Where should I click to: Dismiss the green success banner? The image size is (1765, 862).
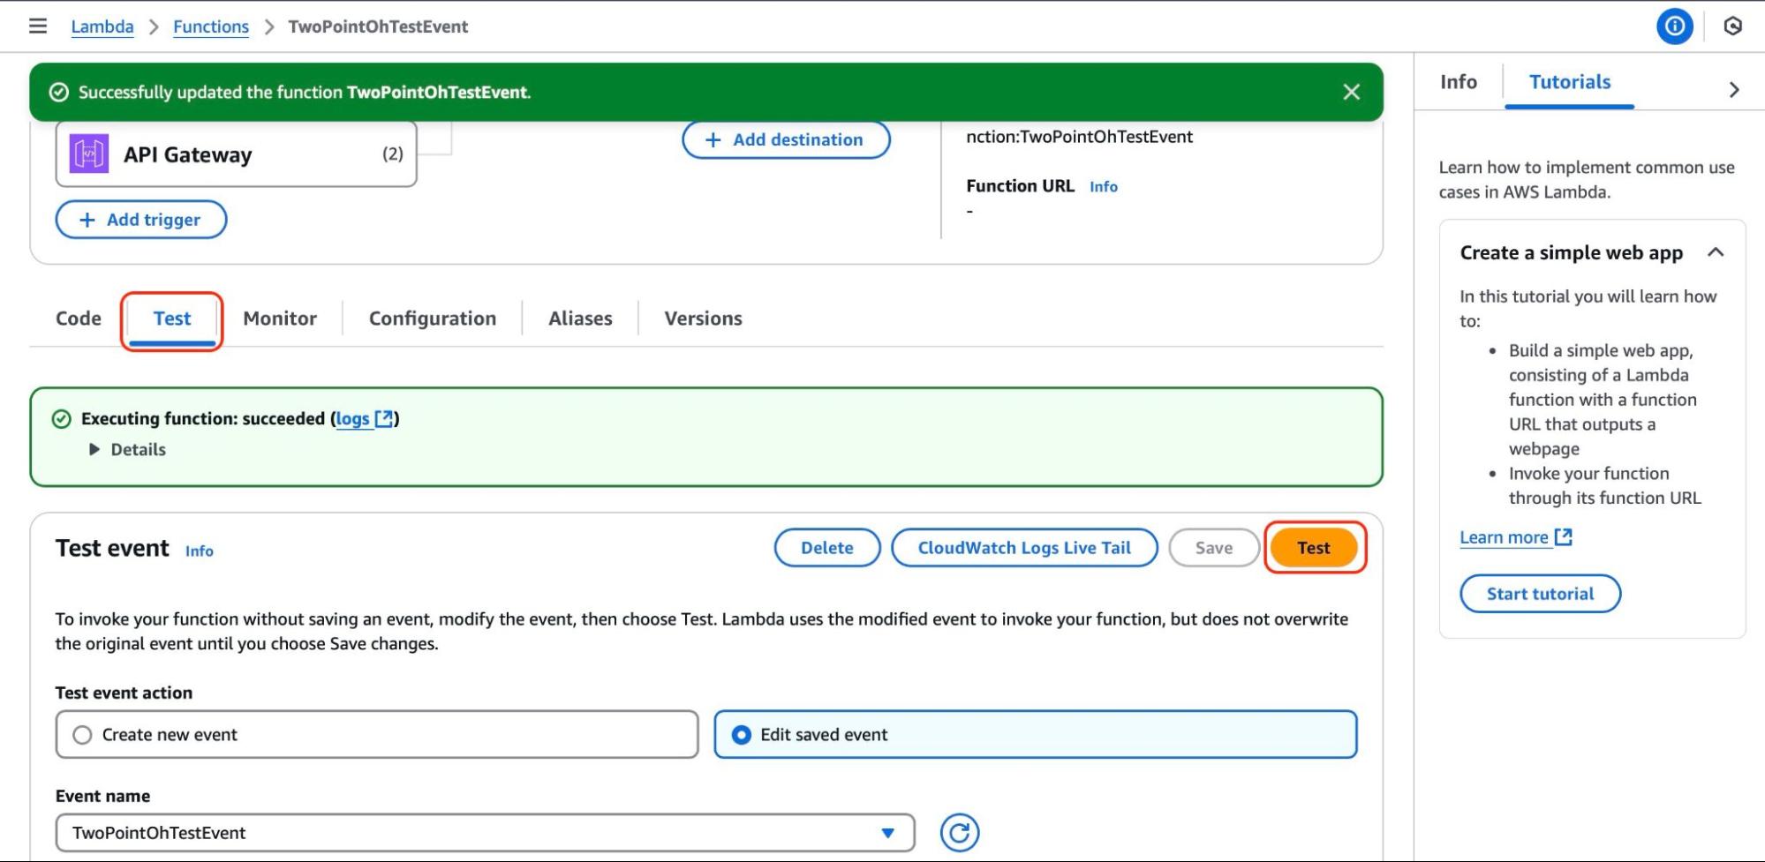point(1351,92)
